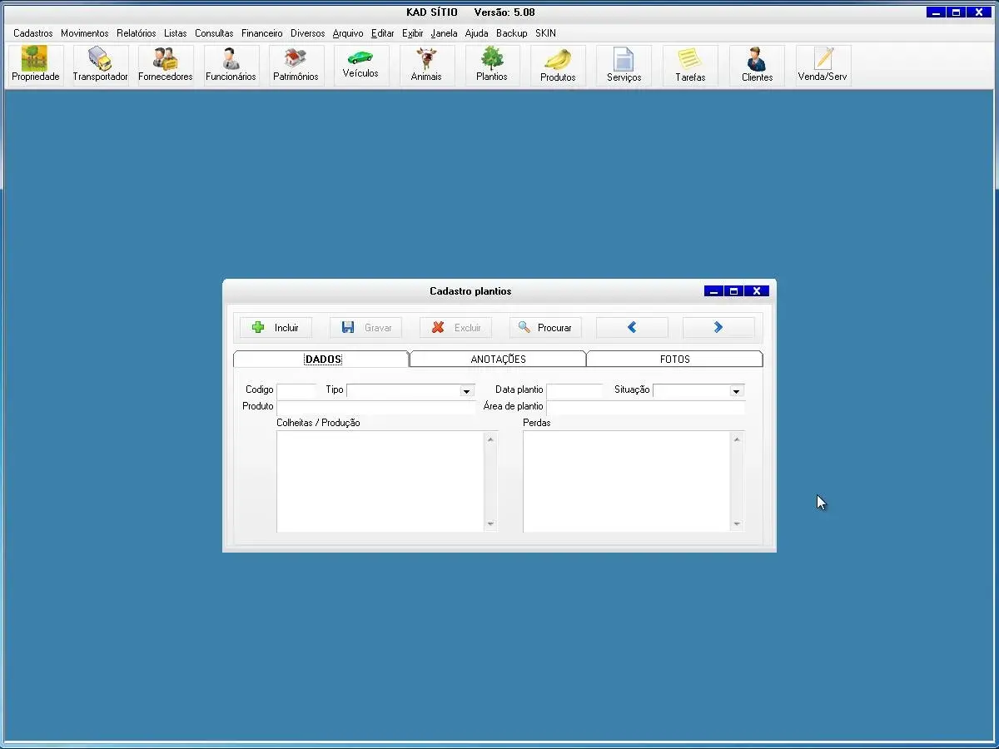Click Incluir button with green plus

coord(276,328)
